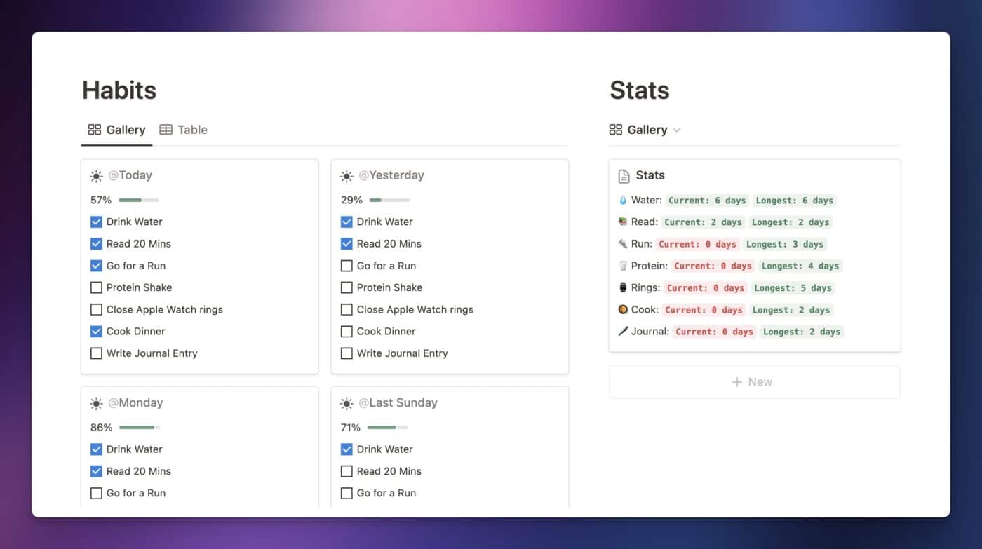Check Protein Shake on the @Yesterday card
Screen dimensions: 982x549
[x=347, y=287]
